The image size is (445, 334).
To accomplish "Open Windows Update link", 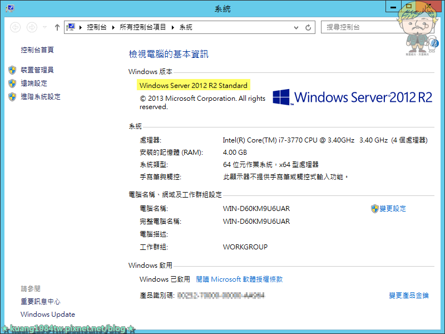I will 48,315.
